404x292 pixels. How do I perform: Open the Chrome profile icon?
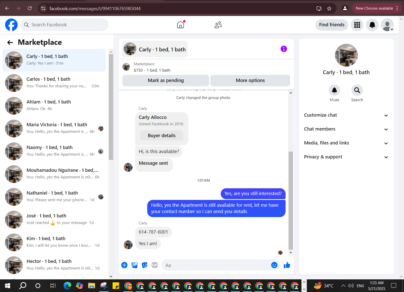(x=345, y=8)
